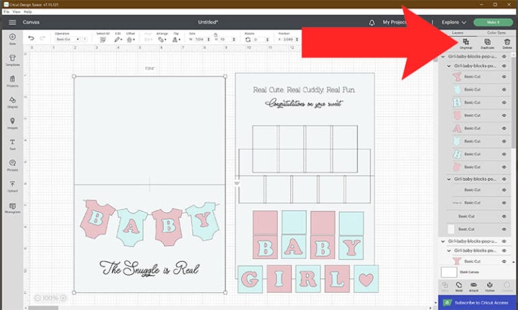
Task: Click the Untitled project name
Action: click(x=208, y=22)
